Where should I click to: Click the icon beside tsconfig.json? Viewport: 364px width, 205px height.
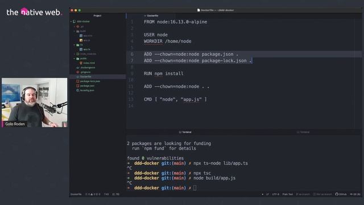78,91
